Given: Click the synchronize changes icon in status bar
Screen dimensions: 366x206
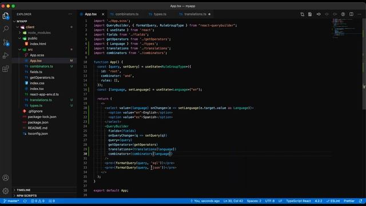Looking at the screenshot, I should (25, 201).
